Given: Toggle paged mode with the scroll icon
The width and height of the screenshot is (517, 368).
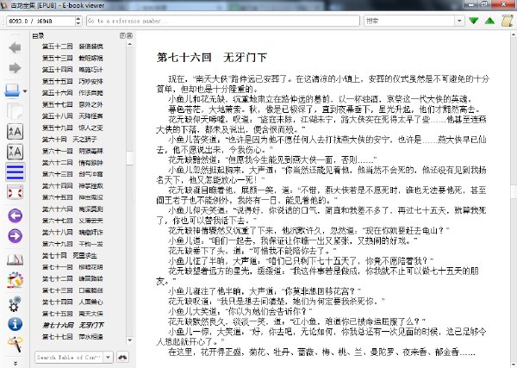Looking at the screenshot, I should tap(507, 21).
